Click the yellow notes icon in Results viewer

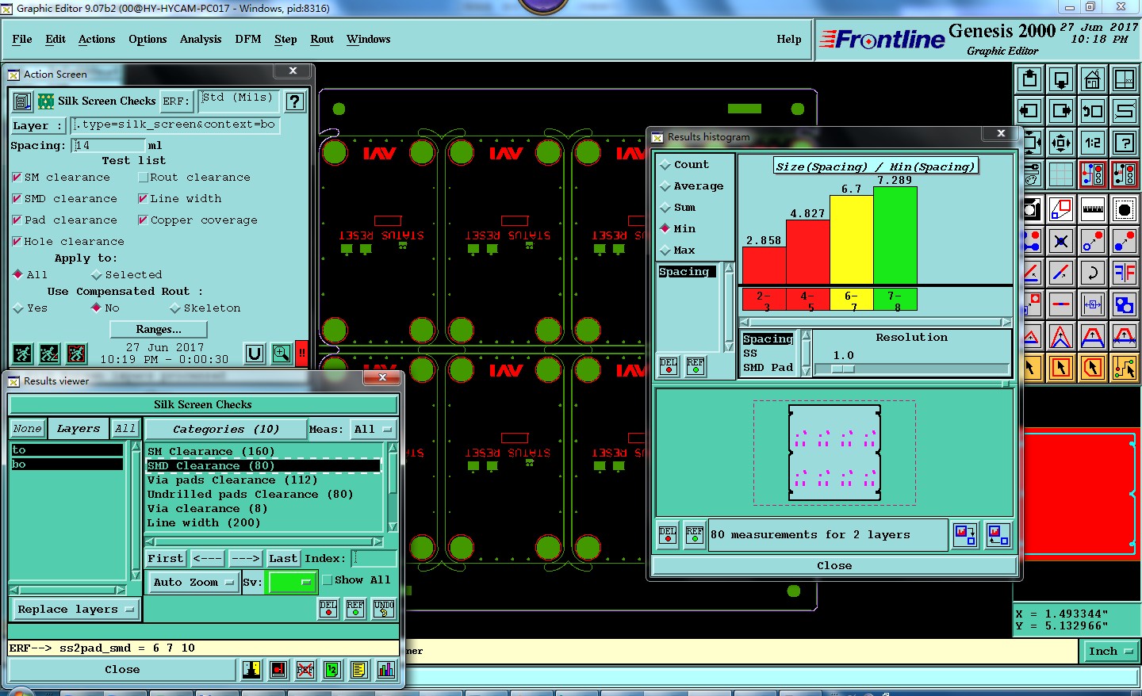click(359, 670)
